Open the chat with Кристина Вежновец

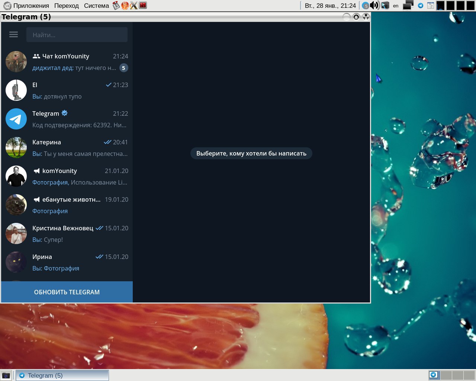point(67,234)
